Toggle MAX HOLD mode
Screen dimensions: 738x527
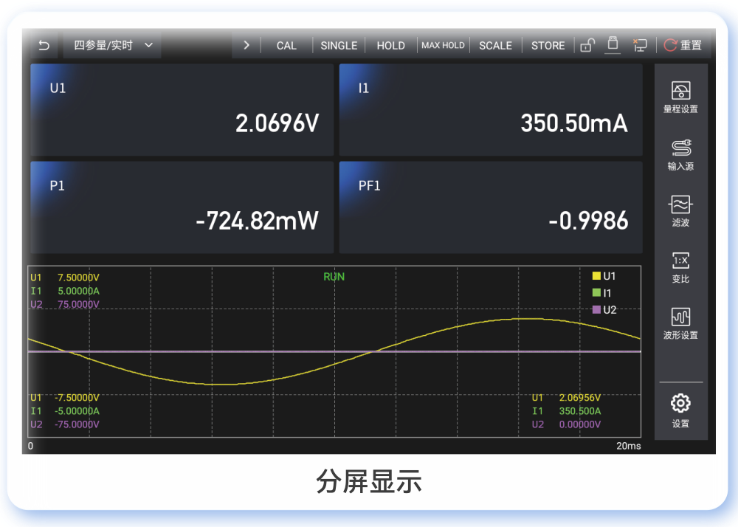click(x=443, y=45)
